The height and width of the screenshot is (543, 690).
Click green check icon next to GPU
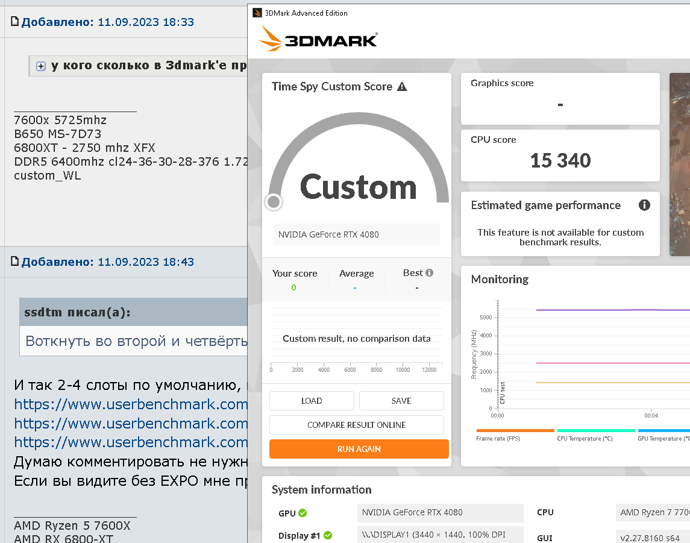coord(303,513)
